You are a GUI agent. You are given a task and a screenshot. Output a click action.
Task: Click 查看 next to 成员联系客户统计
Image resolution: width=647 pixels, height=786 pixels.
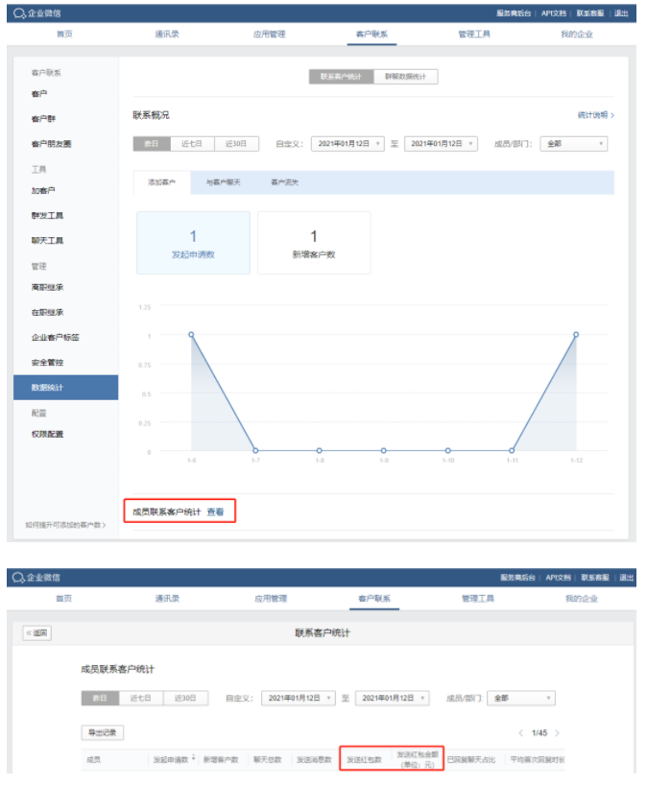pos(215,512)
